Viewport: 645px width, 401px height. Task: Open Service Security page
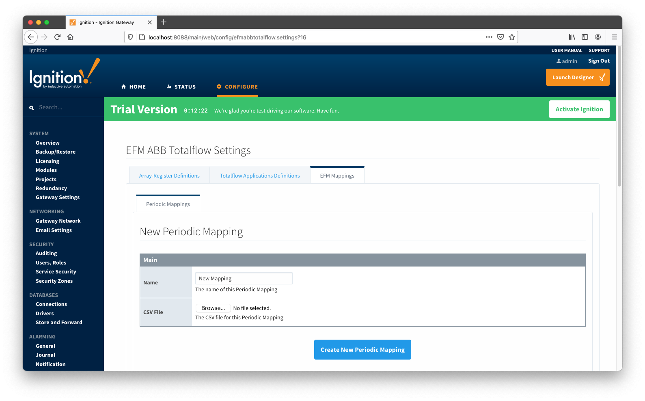pyautogui.click(x=56, y=271)
